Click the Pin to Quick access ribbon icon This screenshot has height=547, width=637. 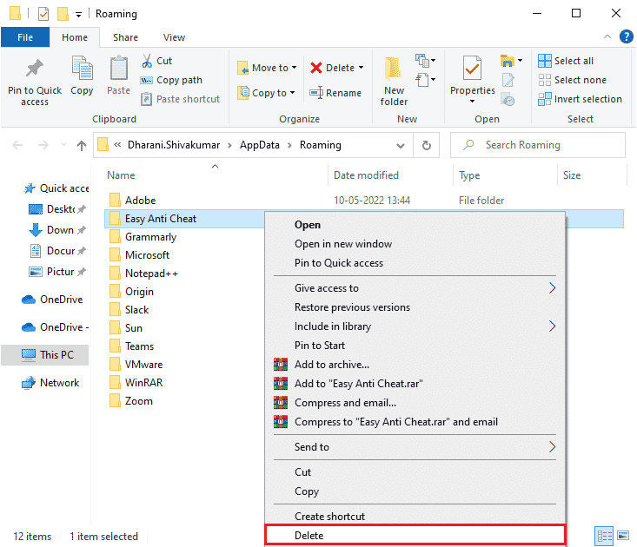[35, 69]
